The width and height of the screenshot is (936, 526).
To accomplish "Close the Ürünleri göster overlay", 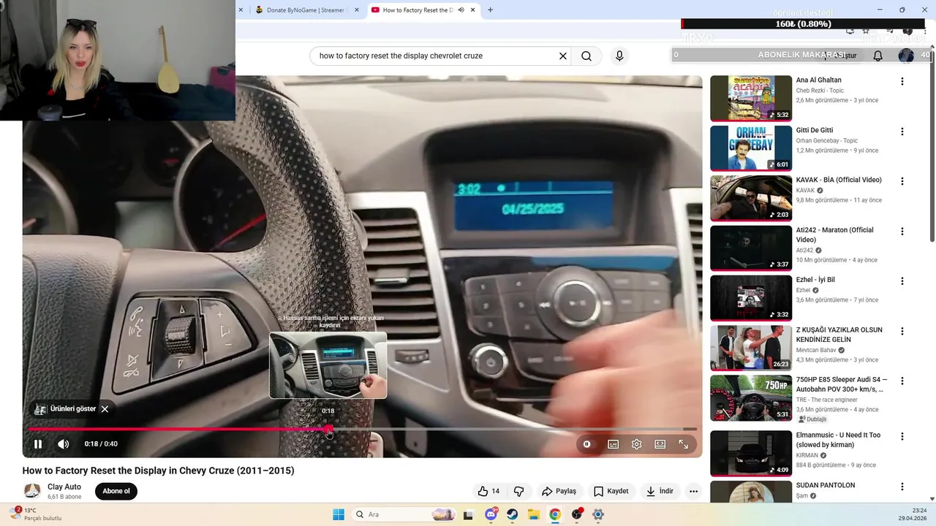I will click(x=105, y=409).
